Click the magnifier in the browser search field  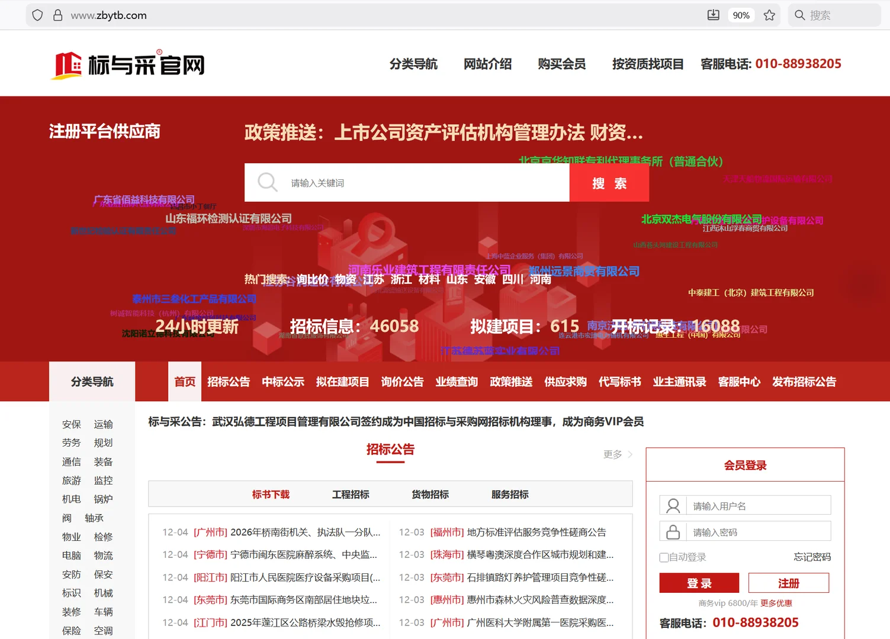[x=799, y=15]
